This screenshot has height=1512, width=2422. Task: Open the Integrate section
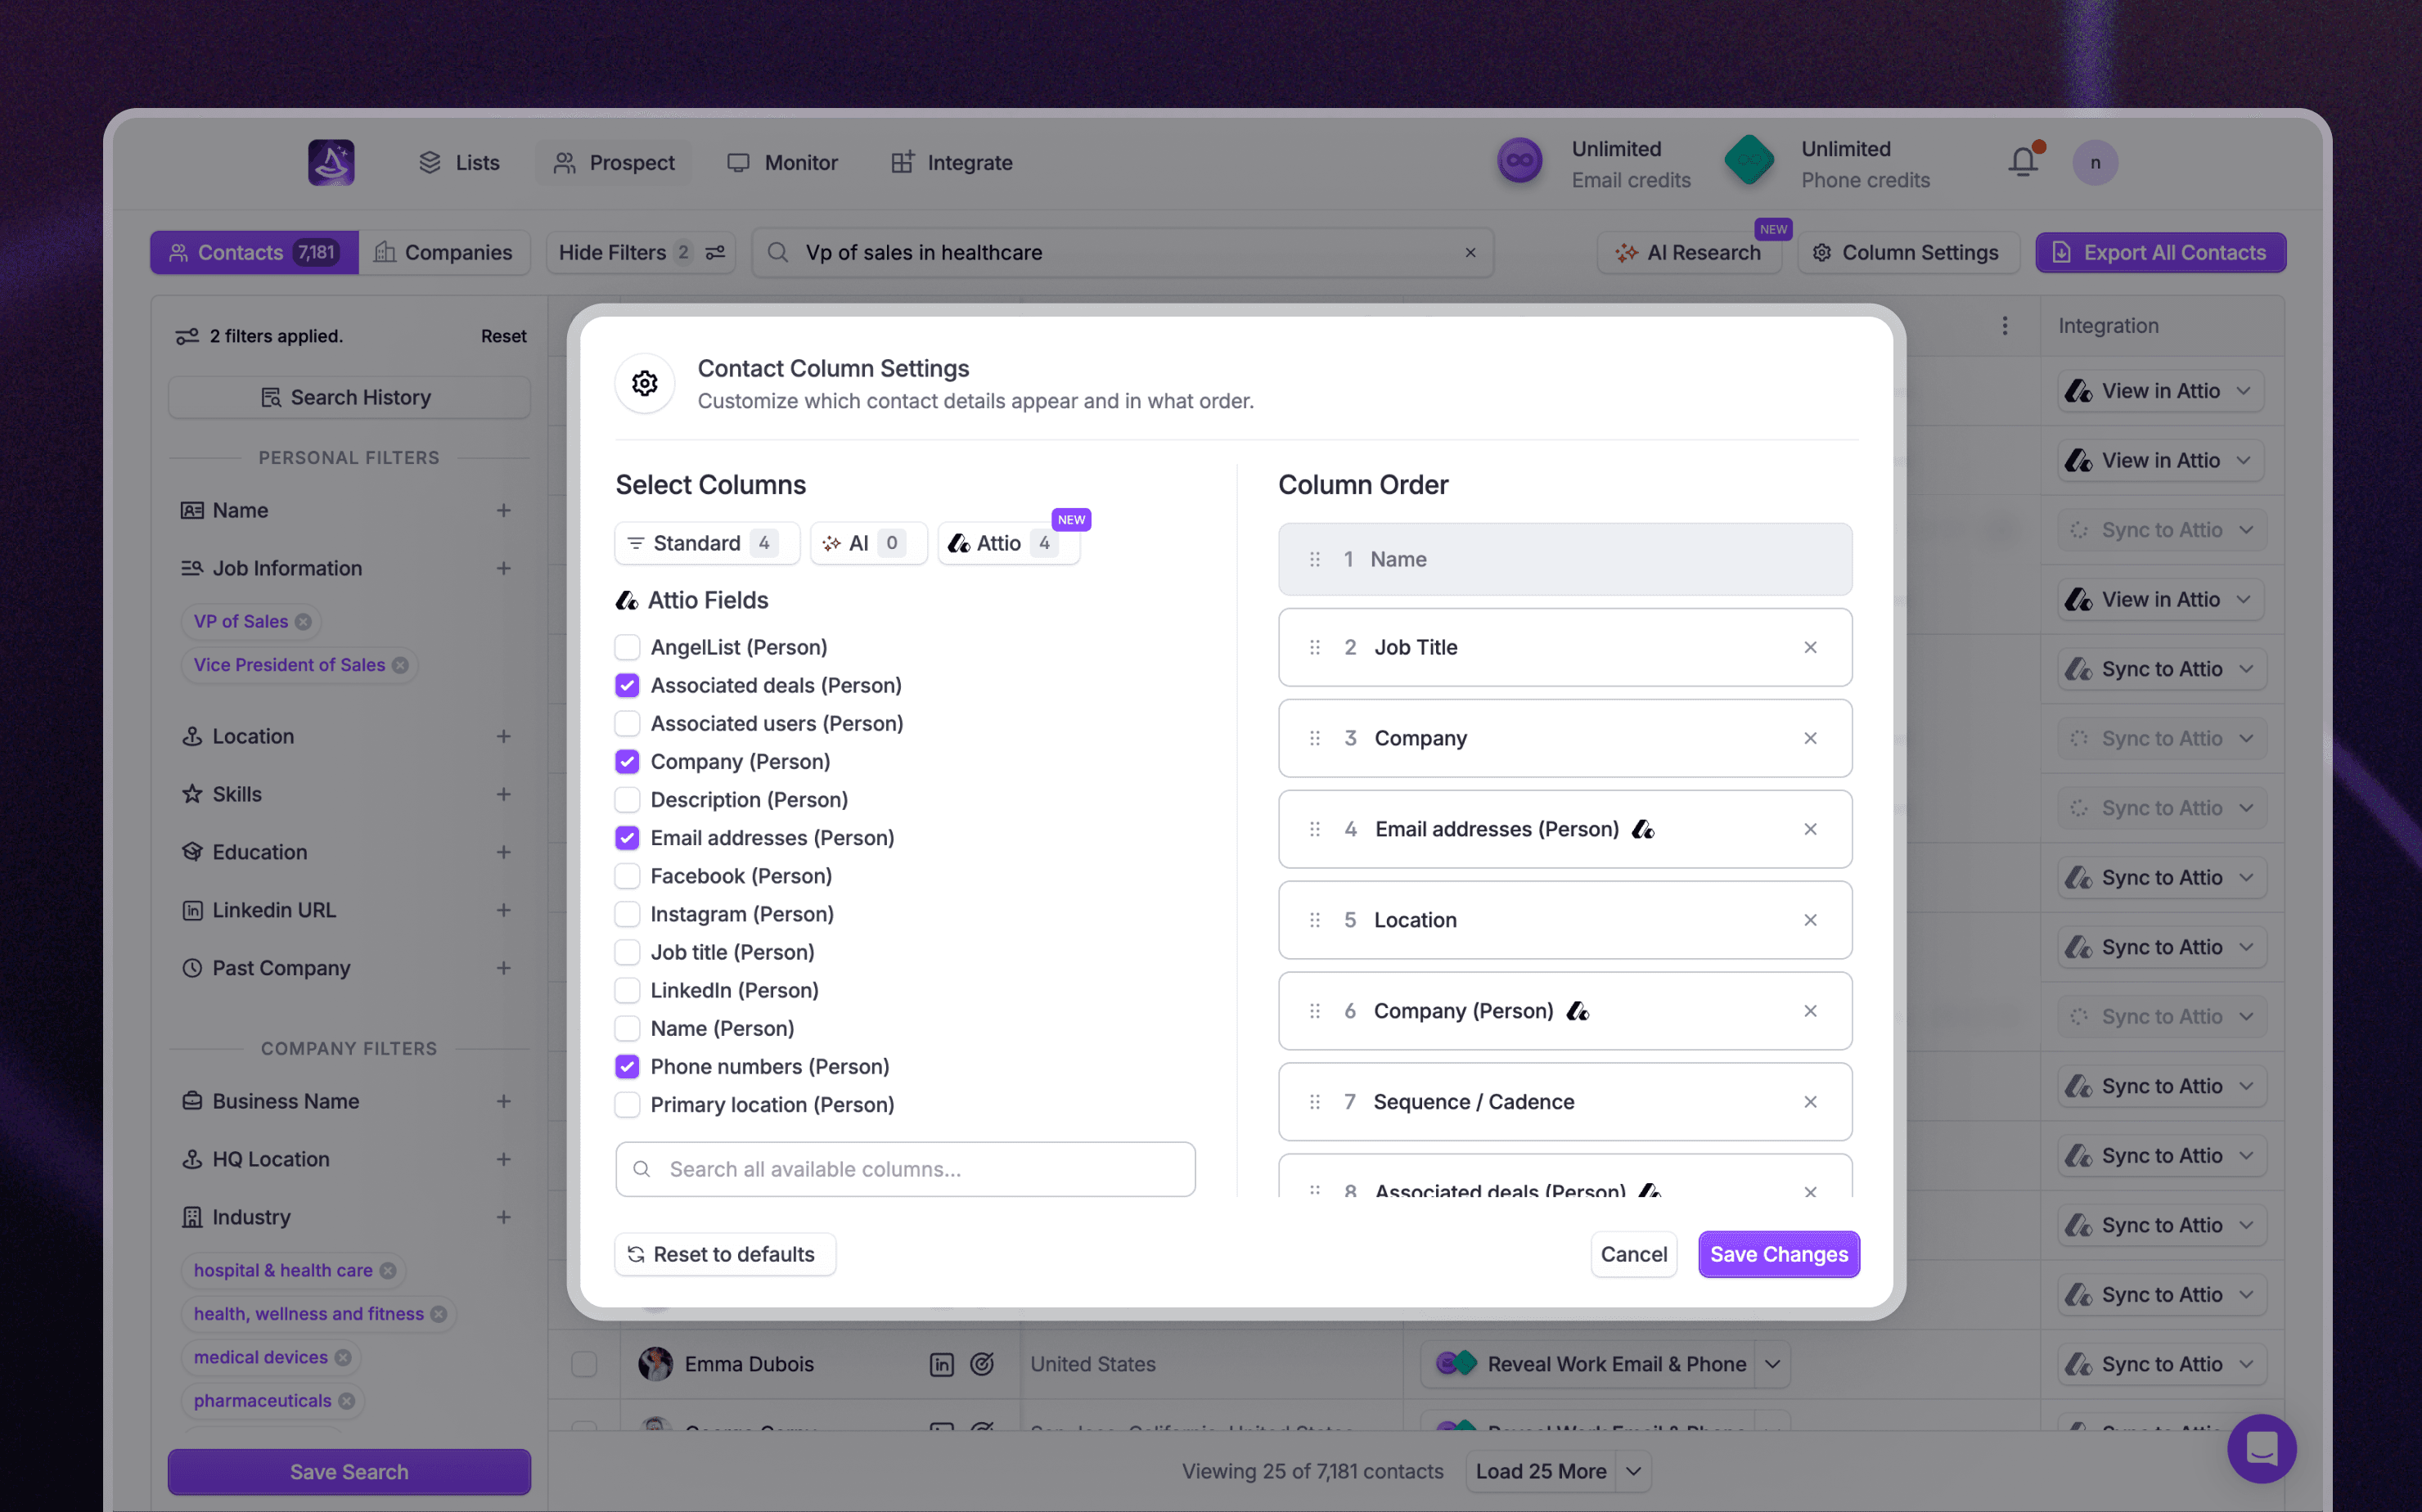(x=952, y=163)
